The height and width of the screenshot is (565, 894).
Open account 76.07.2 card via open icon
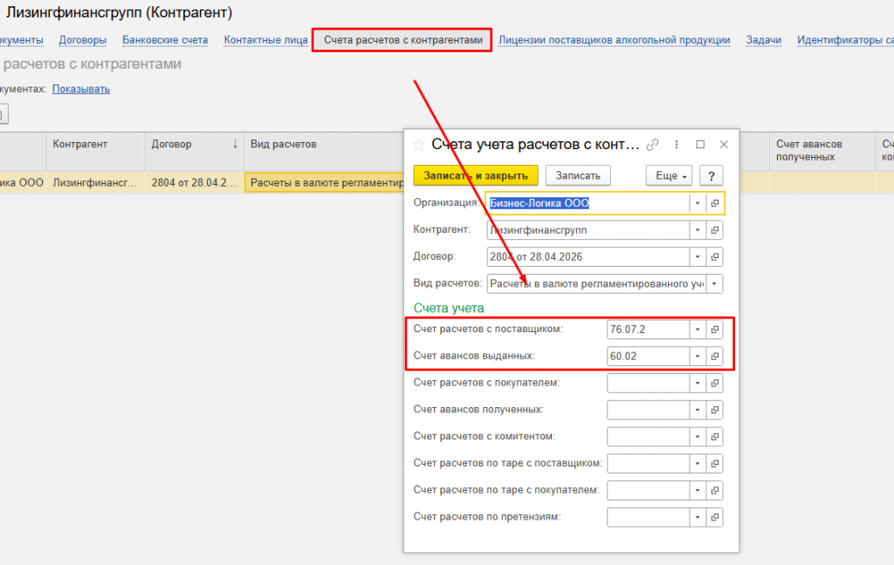(714, 330)
